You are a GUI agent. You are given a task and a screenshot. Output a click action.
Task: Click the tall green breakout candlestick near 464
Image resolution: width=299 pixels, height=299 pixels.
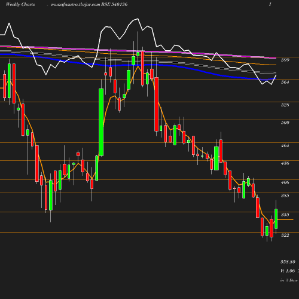coord(101,122)
